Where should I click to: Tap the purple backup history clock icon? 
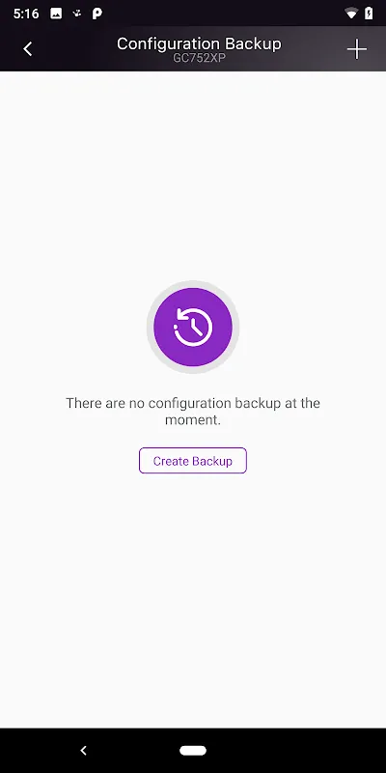[193, 327]
